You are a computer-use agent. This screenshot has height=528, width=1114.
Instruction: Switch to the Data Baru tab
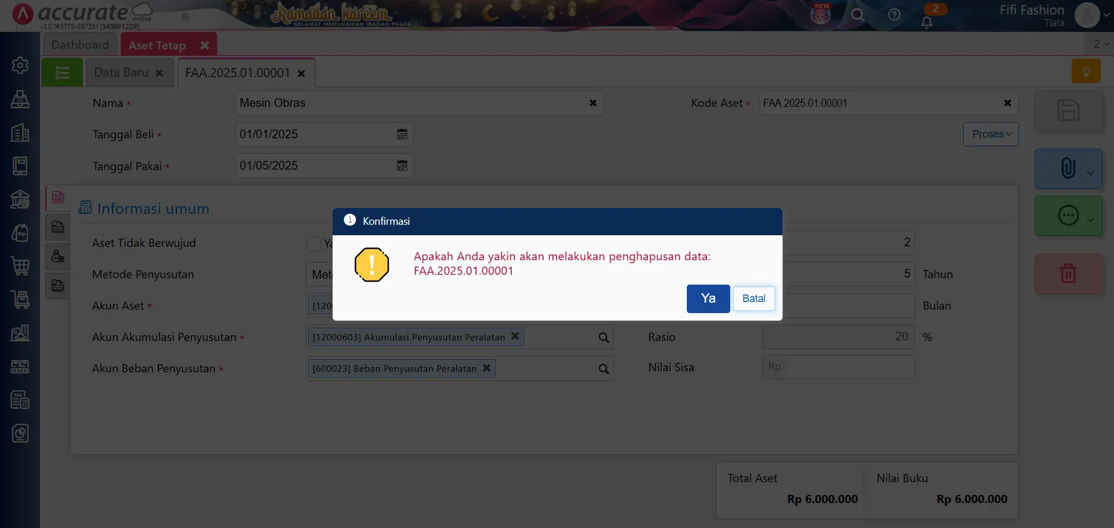point(121,73)
